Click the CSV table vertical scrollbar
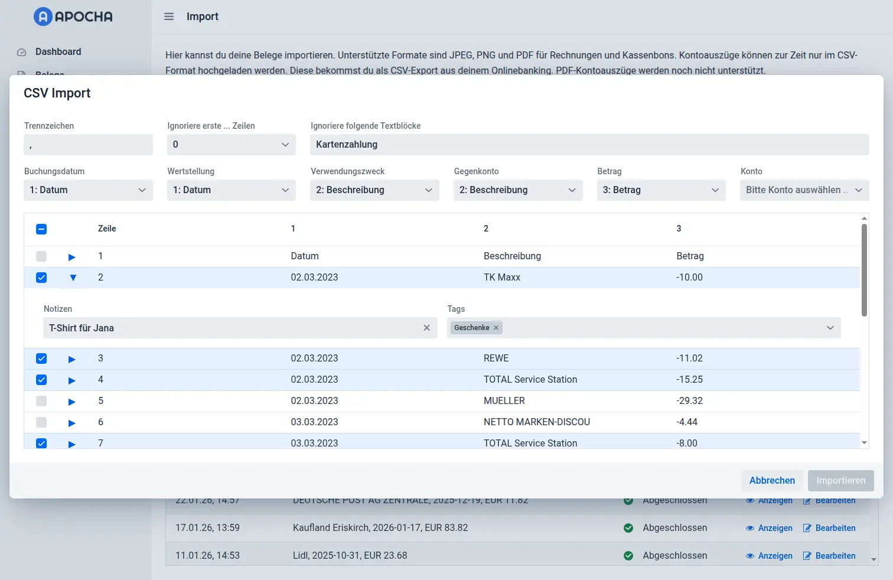 click(864, 270)
